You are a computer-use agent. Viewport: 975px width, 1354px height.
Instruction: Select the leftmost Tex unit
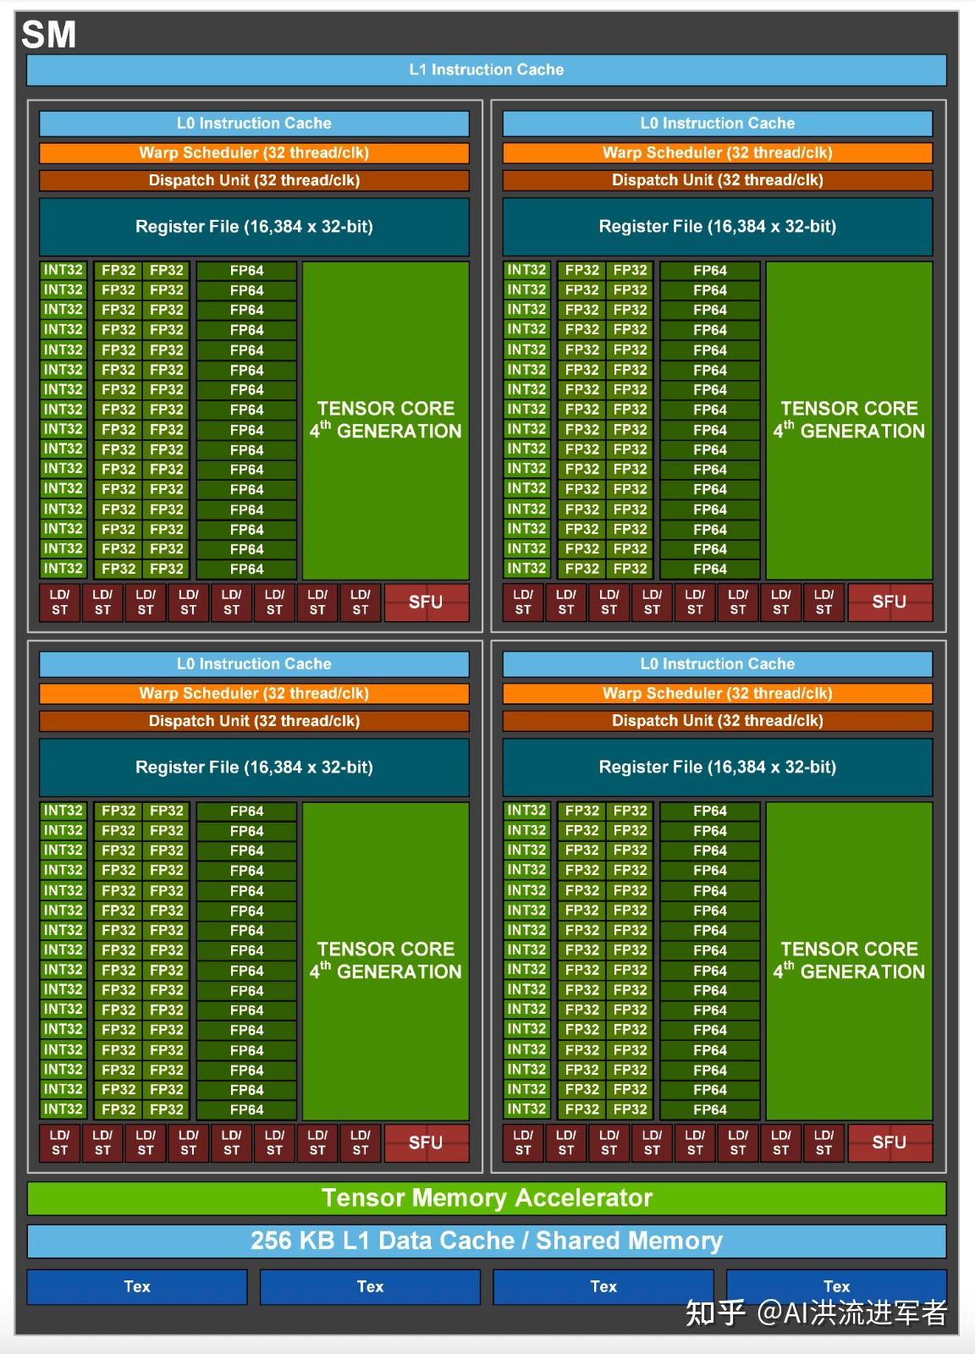coord(137,1286)
